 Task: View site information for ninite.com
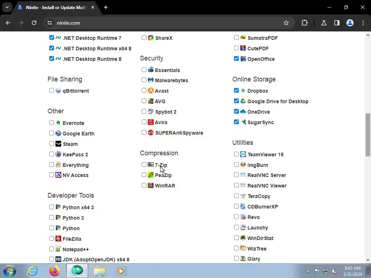point(49,23)
